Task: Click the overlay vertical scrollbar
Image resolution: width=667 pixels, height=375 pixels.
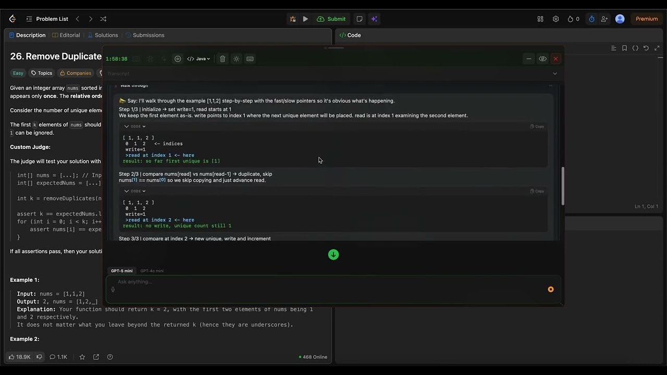Action: tap(563, 186)
